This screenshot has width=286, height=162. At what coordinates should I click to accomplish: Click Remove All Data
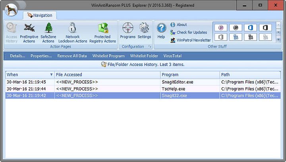pyautogui.click(x=72, y=56)
